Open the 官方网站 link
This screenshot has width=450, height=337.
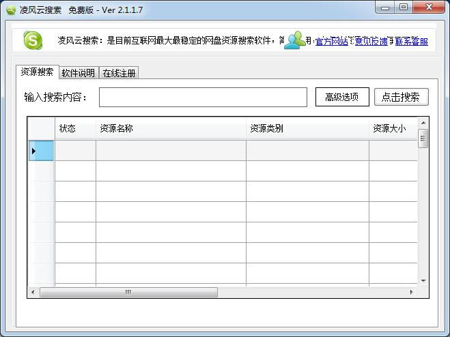[x=331, y=42]
